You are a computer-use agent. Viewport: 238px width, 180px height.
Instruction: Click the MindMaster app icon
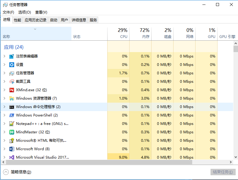tap(12, 132)
